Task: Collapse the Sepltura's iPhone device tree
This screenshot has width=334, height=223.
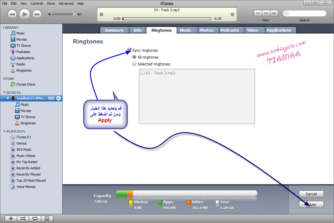Action: click(8, 98)
